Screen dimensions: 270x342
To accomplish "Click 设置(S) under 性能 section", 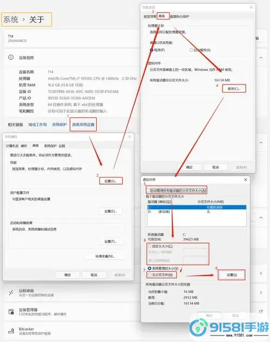I will pyautogui.click(x=111, y=181).
